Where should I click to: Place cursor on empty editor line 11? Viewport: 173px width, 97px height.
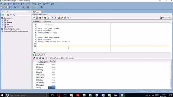tap(104, 46)
